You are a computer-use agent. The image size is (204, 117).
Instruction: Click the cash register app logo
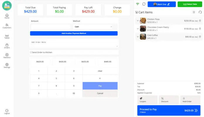(7, 6)
